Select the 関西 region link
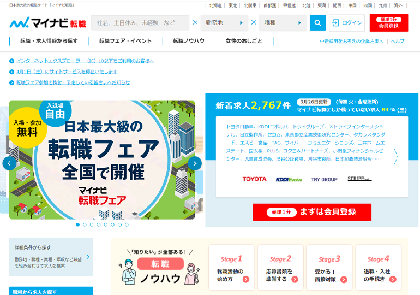This screenshot has width=420, height=295. pos(337,5)
